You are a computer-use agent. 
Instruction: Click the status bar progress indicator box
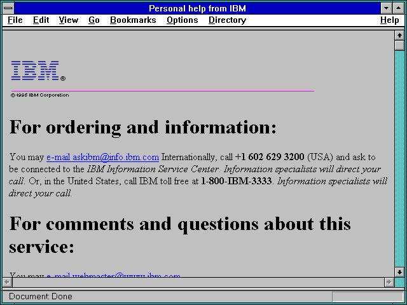tap(368, 297)
